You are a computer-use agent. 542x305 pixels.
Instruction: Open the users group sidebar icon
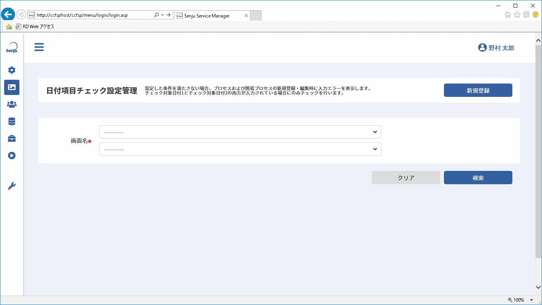click(12, 104)
